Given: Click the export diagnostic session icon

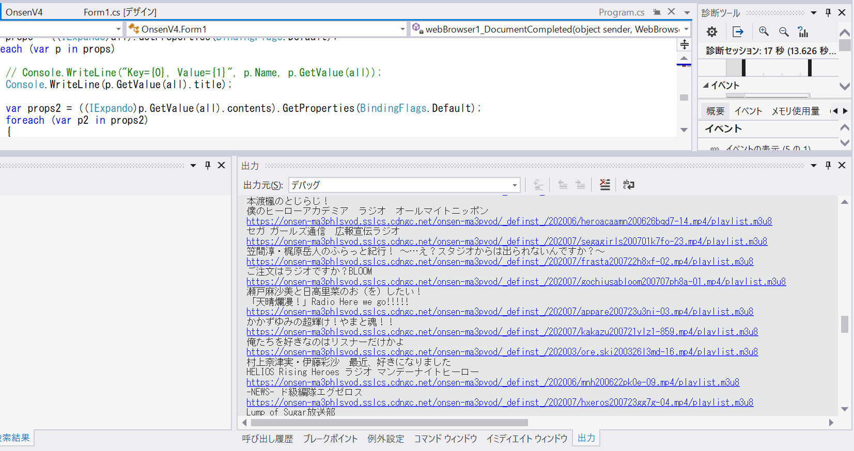Looking at the screenshot, I should coord(738,32).
